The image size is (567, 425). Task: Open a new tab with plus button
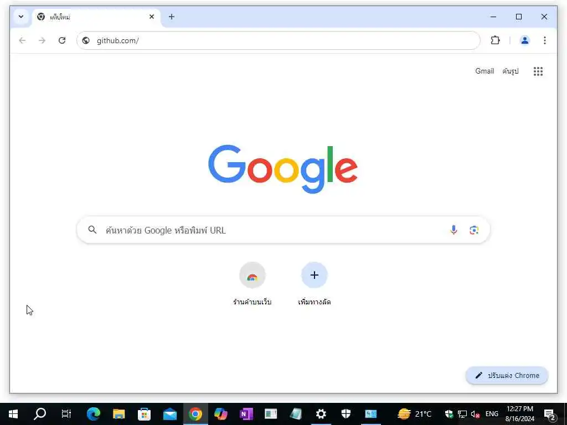click(x=172, y=17)
